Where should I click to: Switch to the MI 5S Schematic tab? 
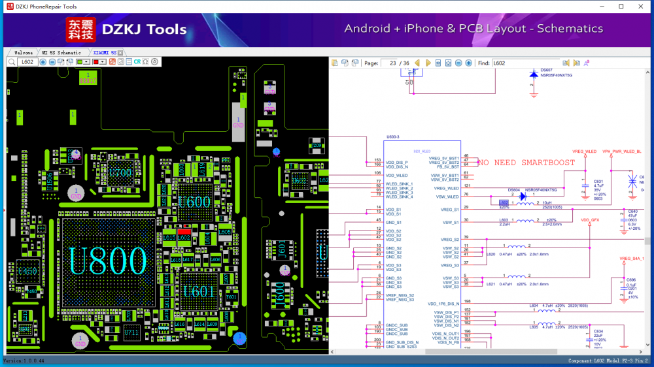(x=61, y=52)
